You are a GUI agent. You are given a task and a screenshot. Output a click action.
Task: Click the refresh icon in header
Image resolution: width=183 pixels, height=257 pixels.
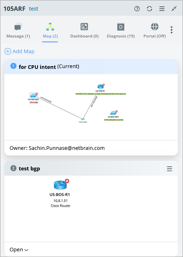pyautogui.click(x=149, y=8)
